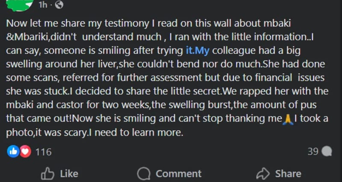Click the thumbs-up Like icon
The image size is (342, 182).
(x=47, y=173)
